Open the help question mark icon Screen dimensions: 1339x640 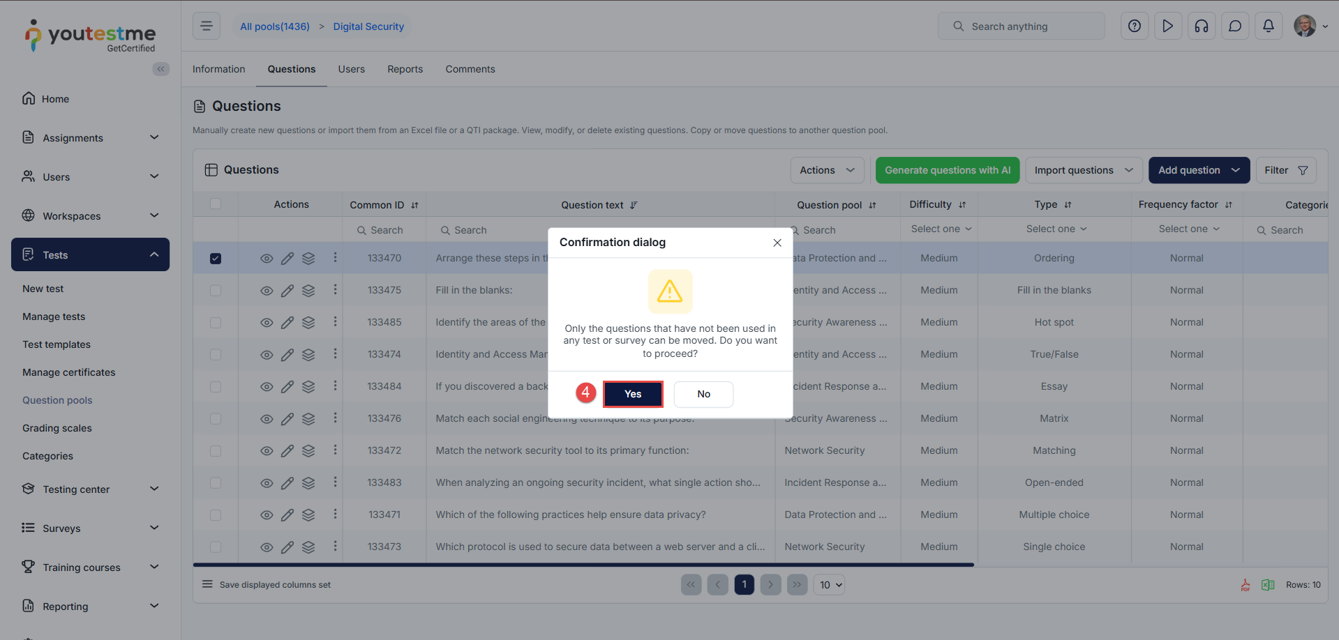[1135, 26]
